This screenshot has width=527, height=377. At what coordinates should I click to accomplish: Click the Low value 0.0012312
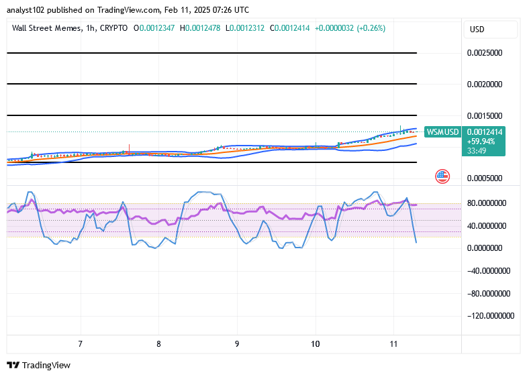click(x=247, y=28)
